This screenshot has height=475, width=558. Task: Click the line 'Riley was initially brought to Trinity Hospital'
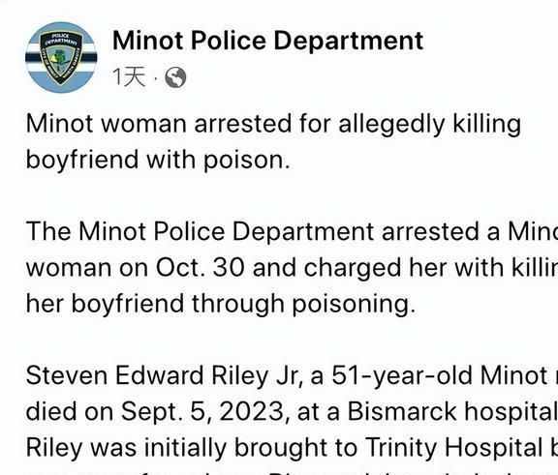(292, 448)
